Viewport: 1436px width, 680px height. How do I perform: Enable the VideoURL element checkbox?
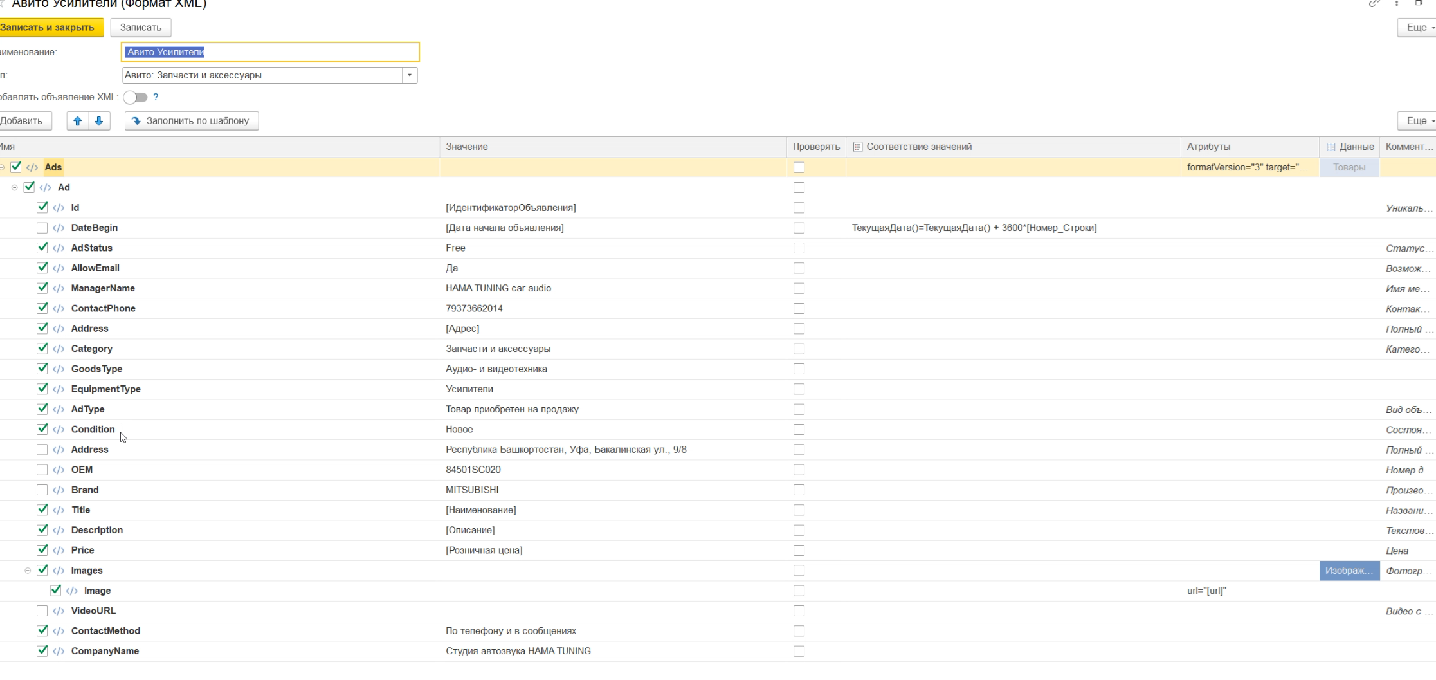click(x=42, y=611)
